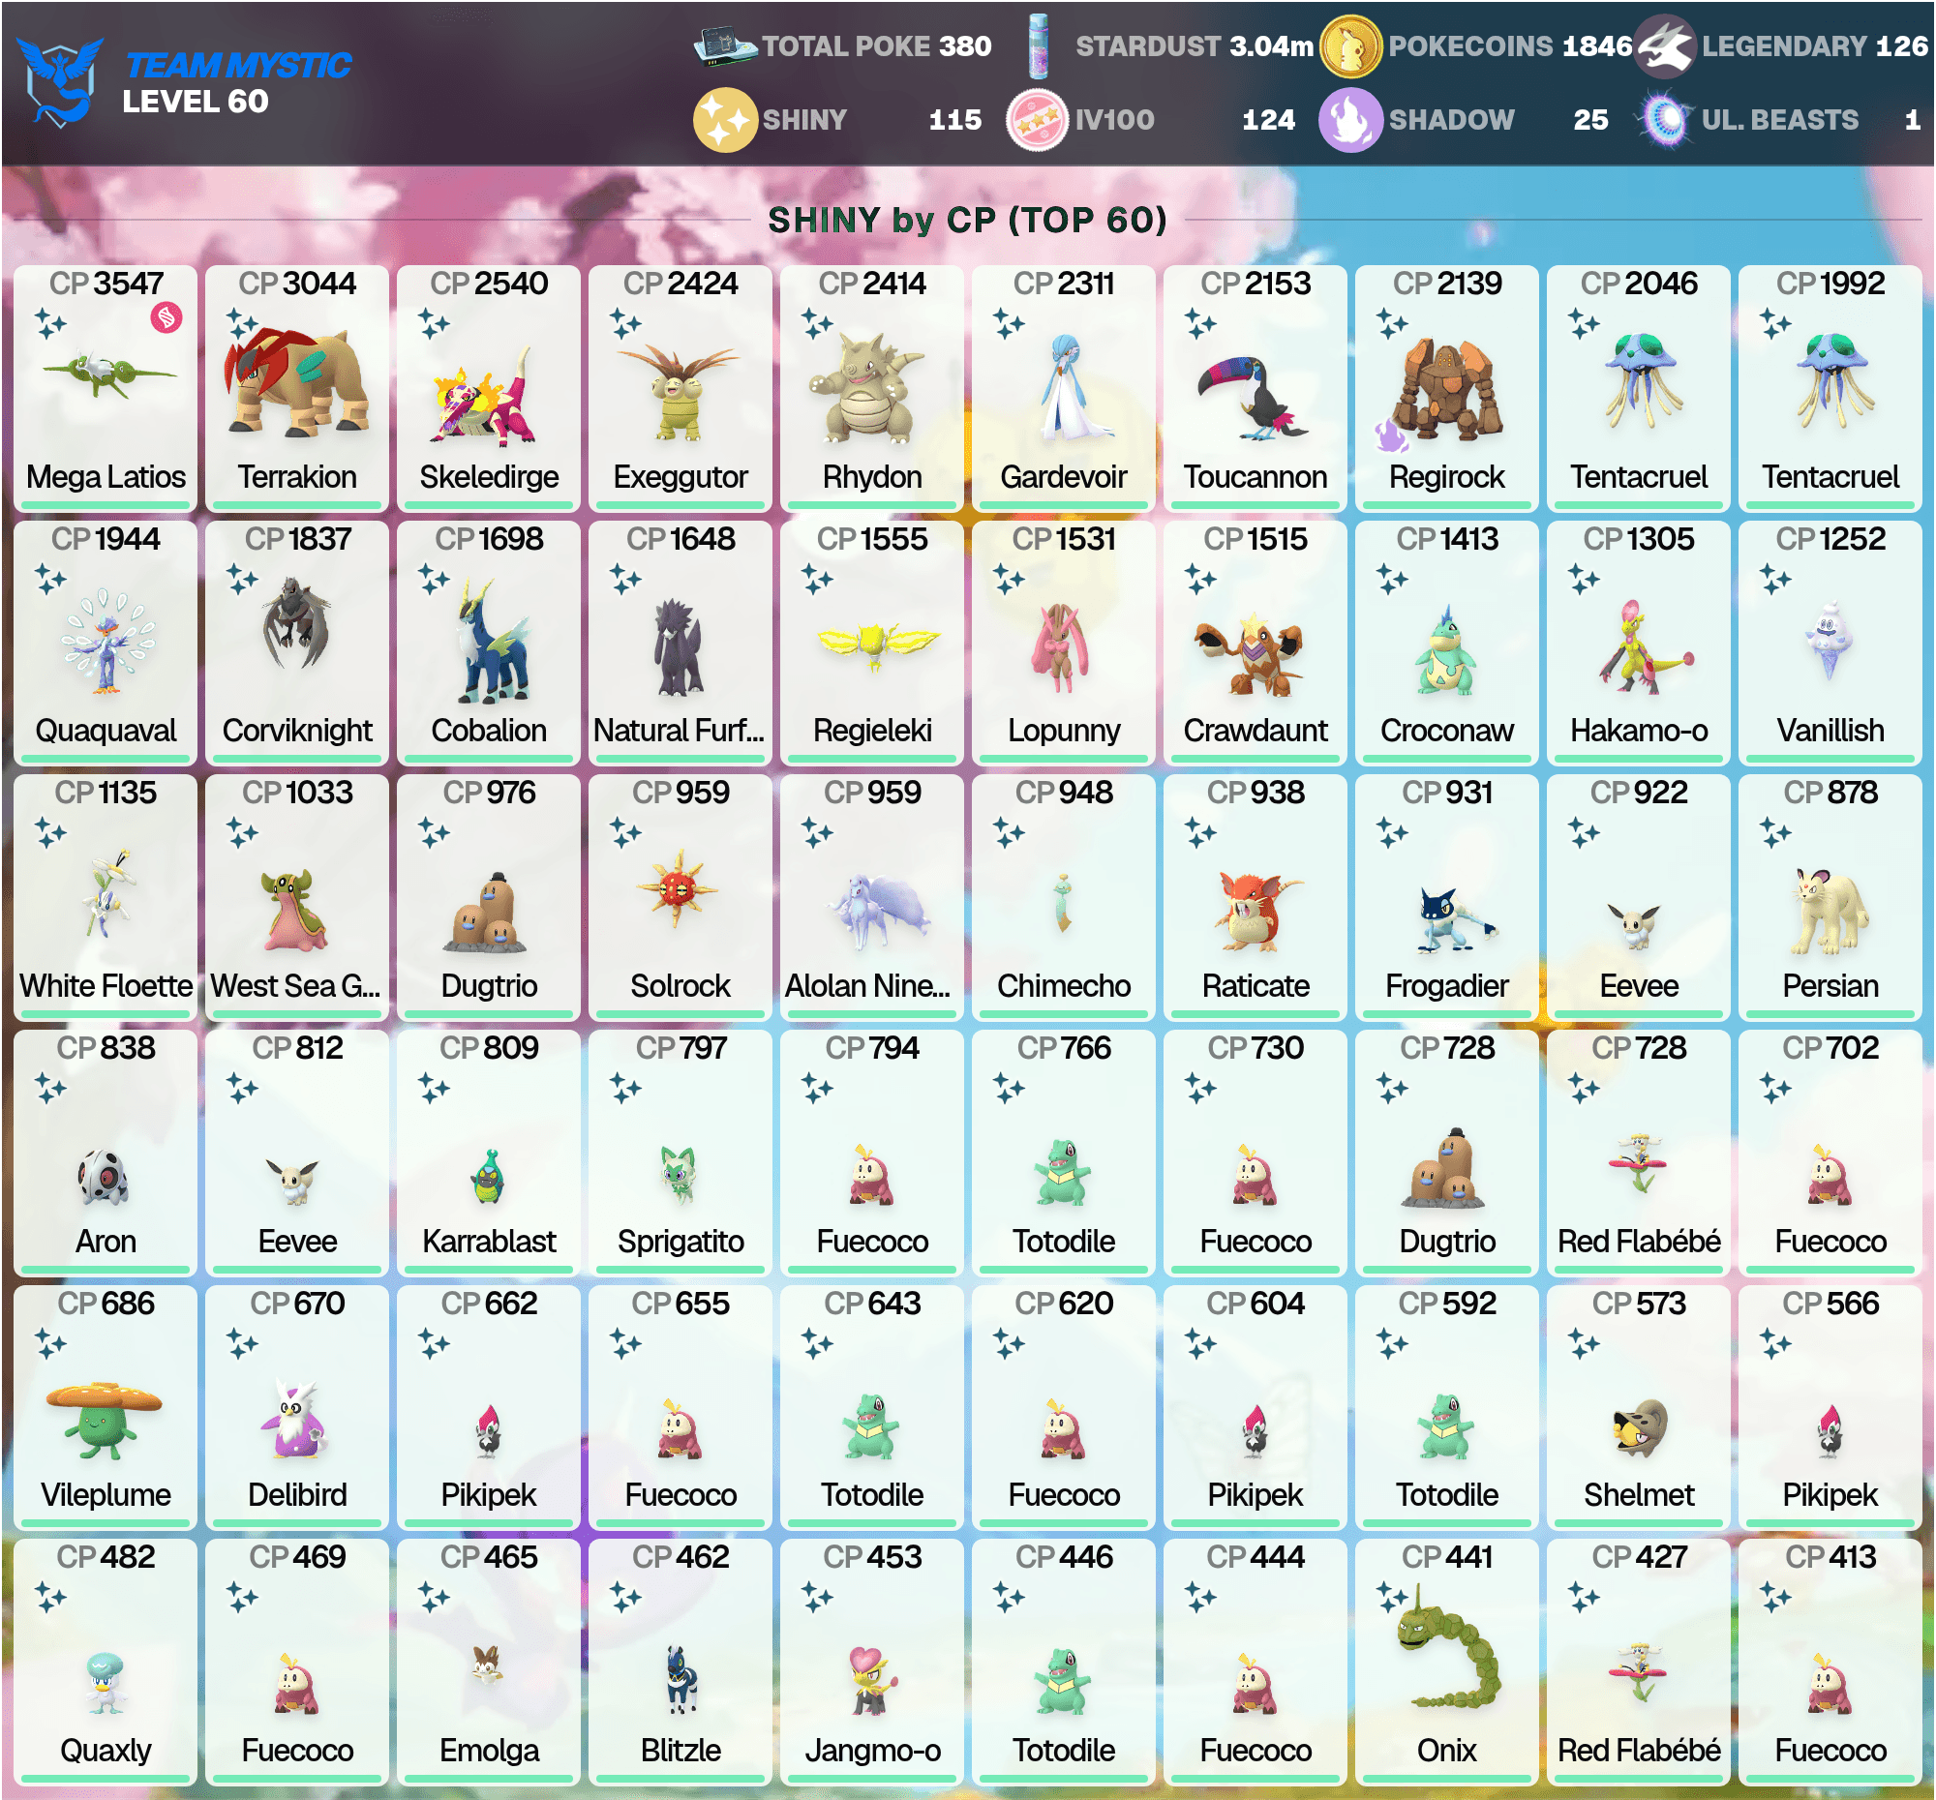Tap the Corviknight sprite
Viewport: 1936px width, 1800px height.
pos(295,623)
